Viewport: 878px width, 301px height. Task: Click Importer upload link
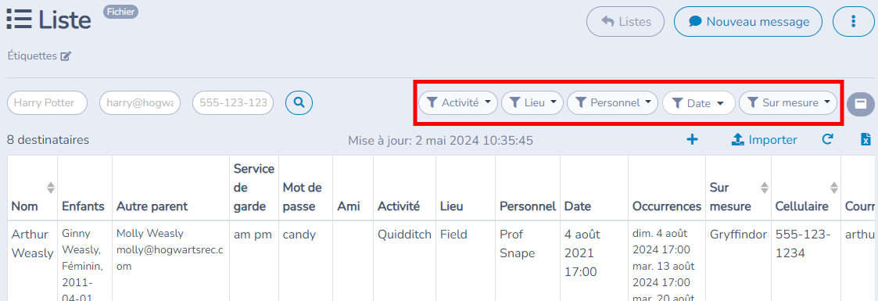[x=765, y=140]
